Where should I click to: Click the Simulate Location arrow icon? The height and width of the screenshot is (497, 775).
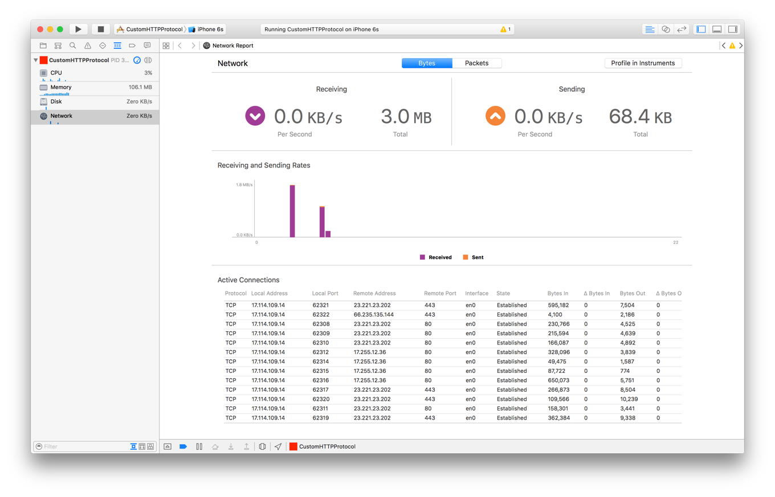(x=278, y=446)
